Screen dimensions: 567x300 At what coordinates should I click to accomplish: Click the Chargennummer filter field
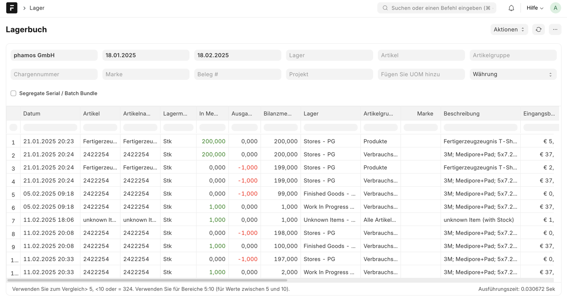tap(54, 74)
